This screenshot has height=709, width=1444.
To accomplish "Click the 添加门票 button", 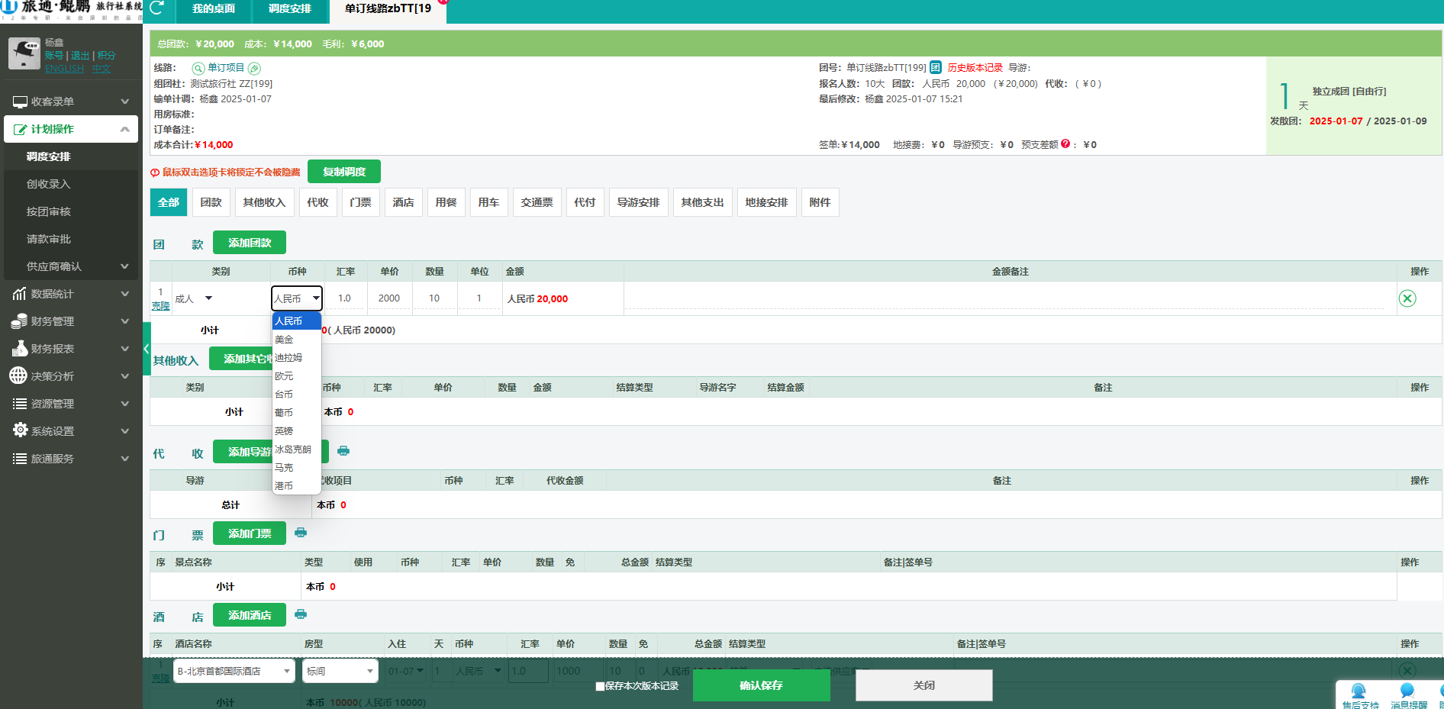I will pos(250,533).
